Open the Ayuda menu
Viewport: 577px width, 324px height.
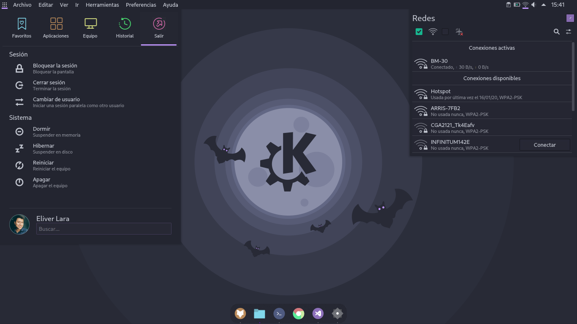[171, 5]
